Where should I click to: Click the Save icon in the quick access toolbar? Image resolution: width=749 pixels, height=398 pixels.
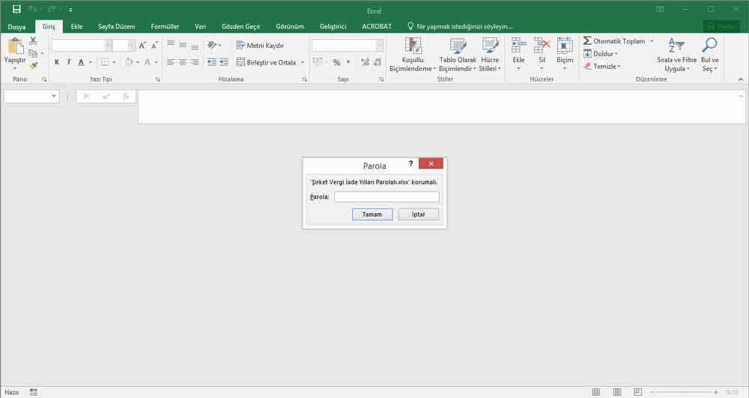[16, 9]
